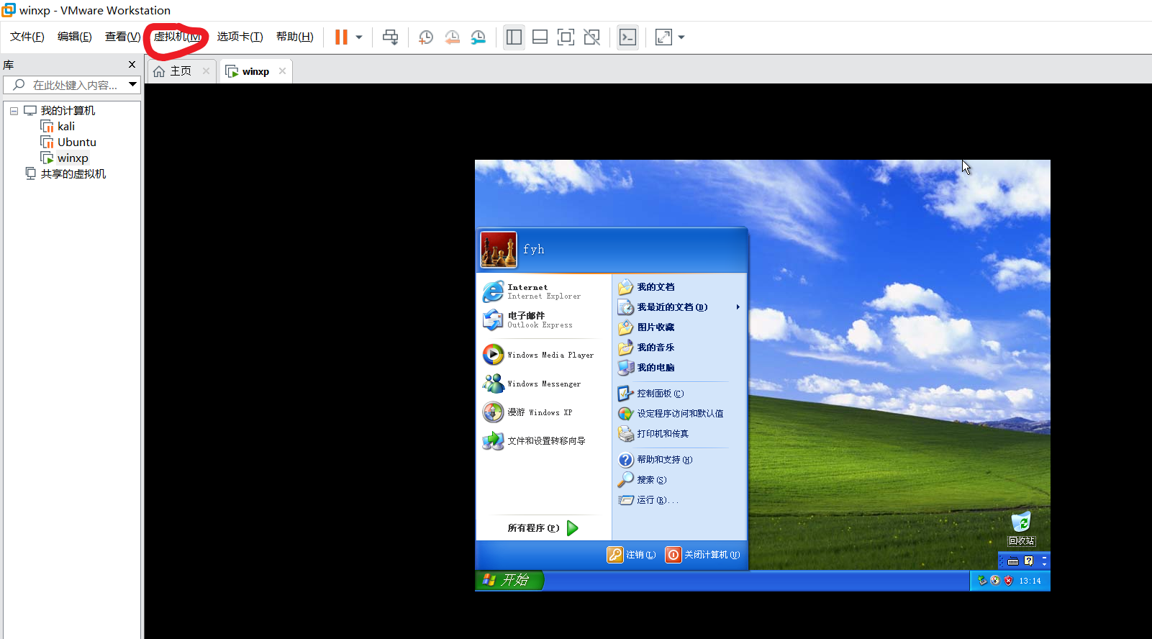Viewport: 1152px width, 639px height.
Task: Start 漫游 Windows XP tour
Action: 543,412
